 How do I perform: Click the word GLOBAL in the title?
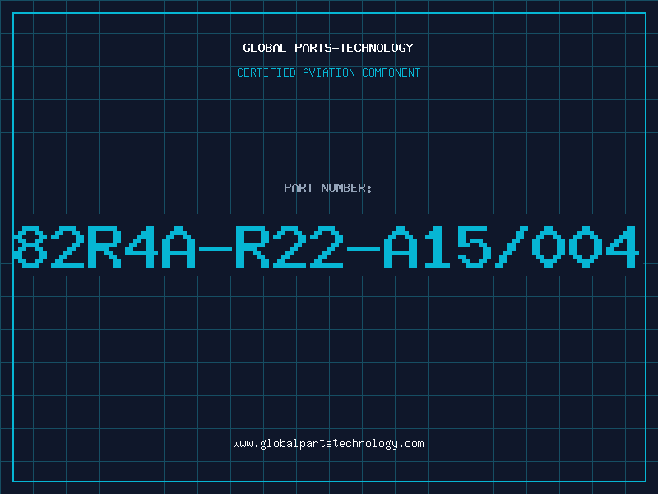tap(265, 48)
